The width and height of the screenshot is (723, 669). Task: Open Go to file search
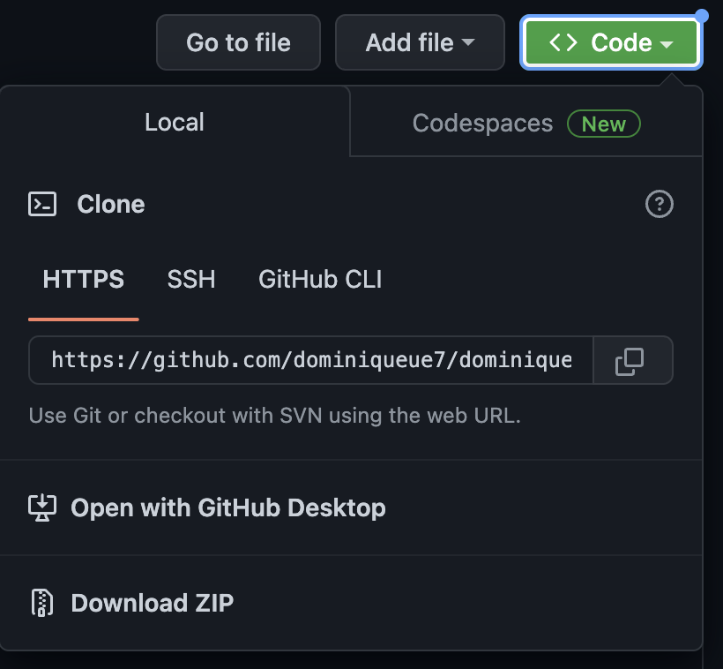coord(238,42)
